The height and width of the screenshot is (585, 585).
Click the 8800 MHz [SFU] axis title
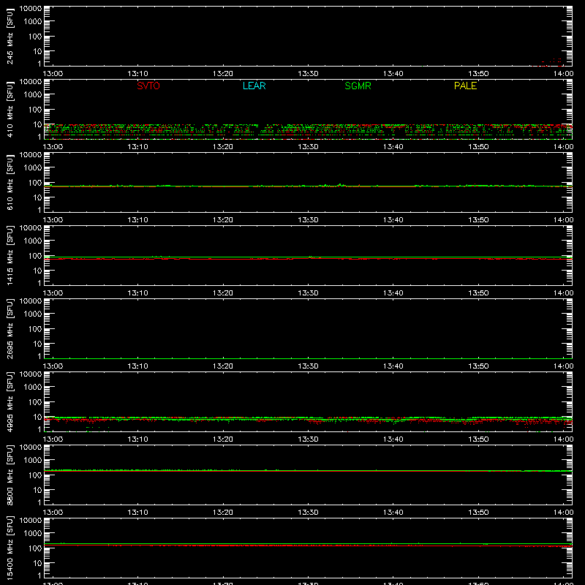point(10,475)
